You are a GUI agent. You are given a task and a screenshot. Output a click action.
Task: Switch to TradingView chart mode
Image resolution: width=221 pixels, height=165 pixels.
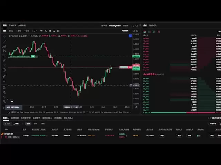pos(115,25)
